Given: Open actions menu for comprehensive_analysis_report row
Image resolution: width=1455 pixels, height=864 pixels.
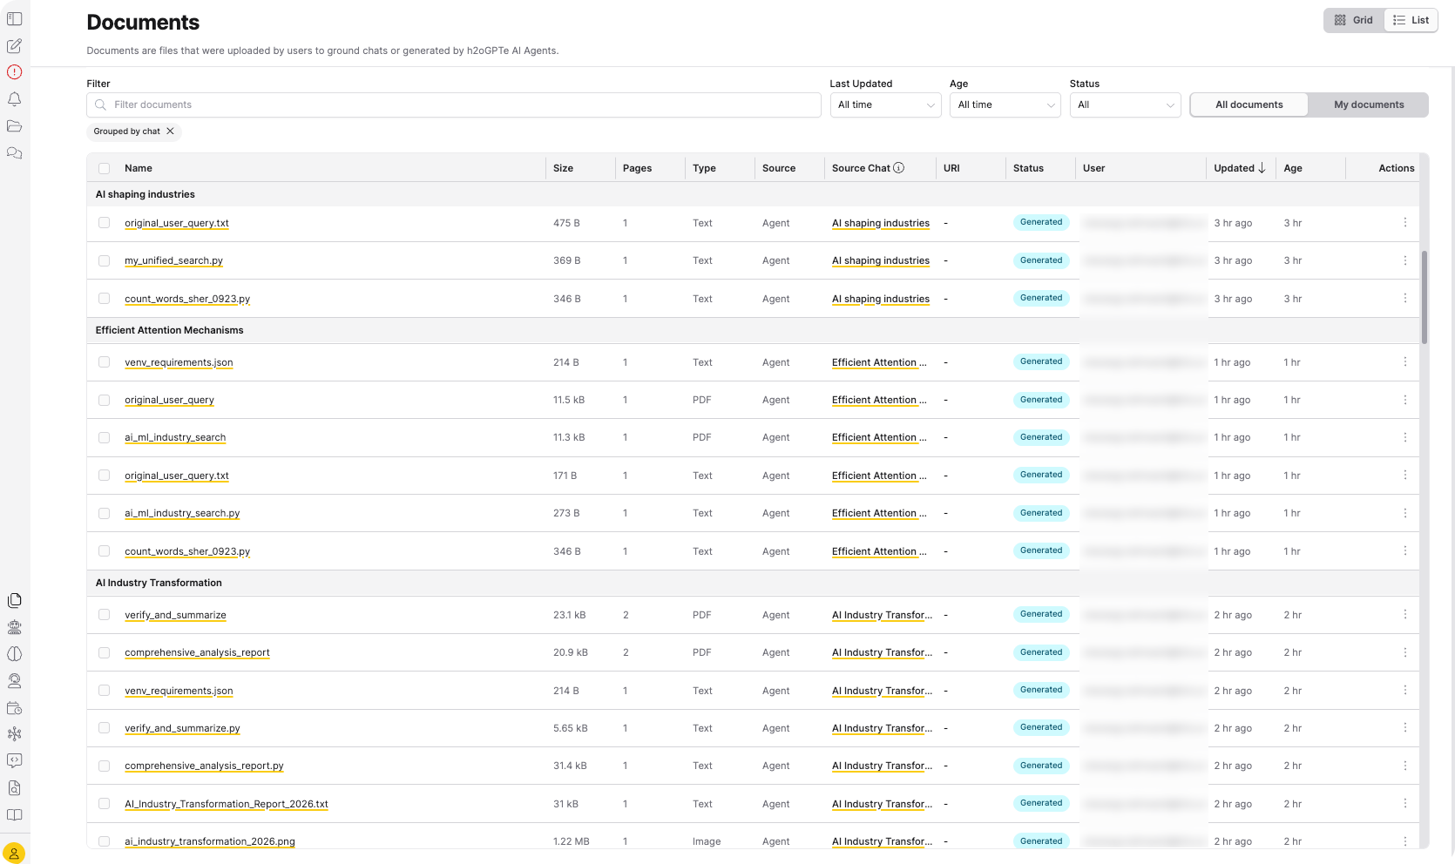Looking at the screenshot, I should click(1404, 652).
